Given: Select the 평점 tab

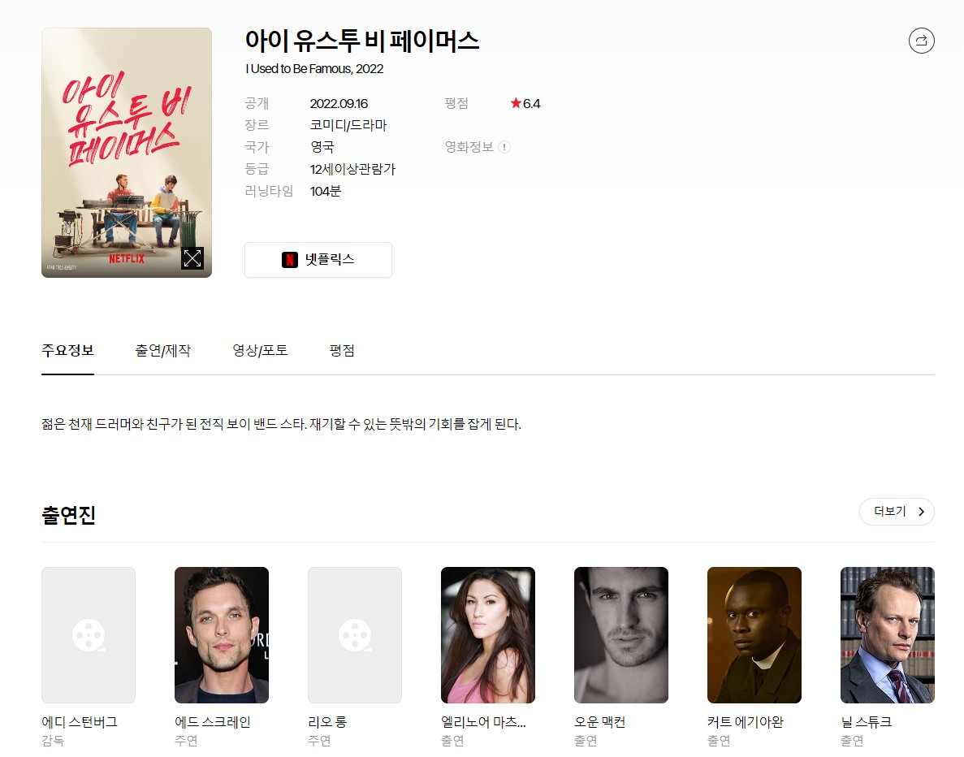Looking at the screenshot, I should pyautogui.click(x=342, y=351).
